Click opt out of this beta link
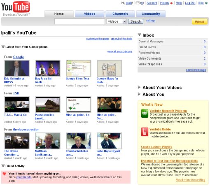Image resolution: width=210 pixels, height=186 pixels. (x=121, y=39)
